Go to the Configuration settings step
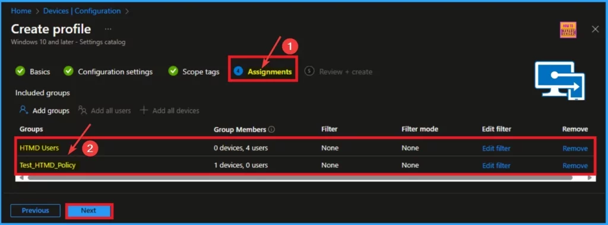608x225 pixels. 115,72
